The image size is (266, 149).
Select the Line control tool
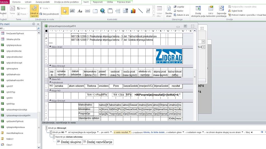point(141,11)
